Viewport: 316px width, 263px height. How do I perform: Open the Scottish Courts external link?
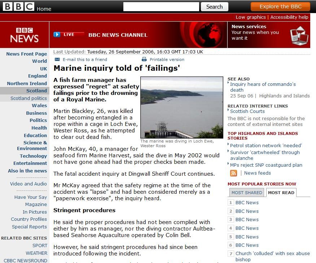[x=247, y=111]
